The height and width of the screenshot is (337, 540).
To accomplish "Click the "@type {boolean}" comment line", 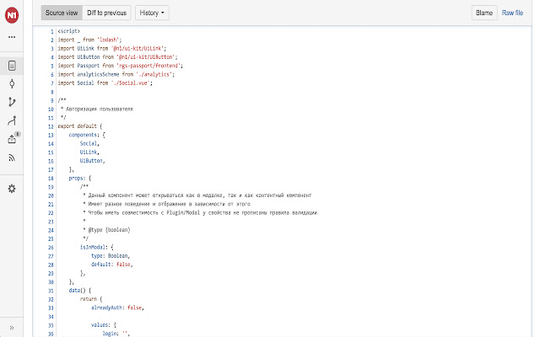I will (x=106, y=230).
